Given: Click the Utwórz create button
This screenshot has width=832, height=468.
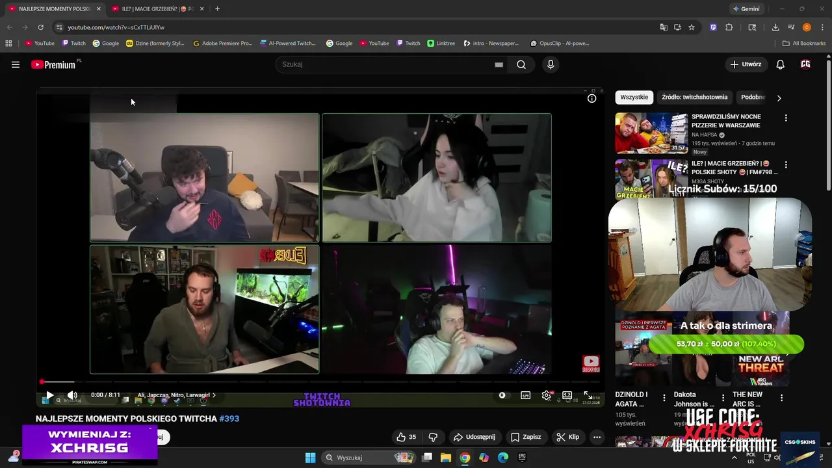Looking at the screenshot, I should 746,64.
